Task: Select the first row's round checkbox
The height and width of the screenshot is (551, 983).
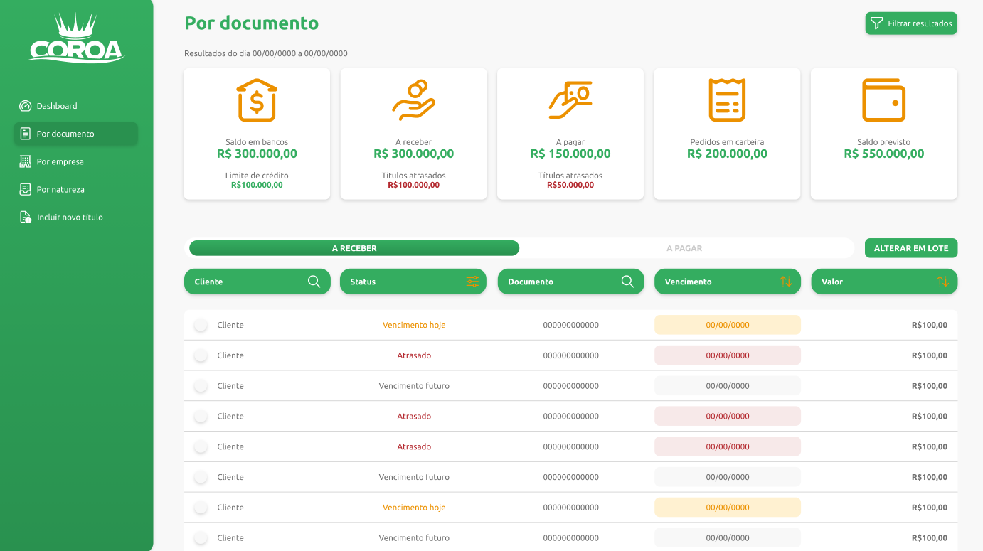Action: [x=201, y=325]
